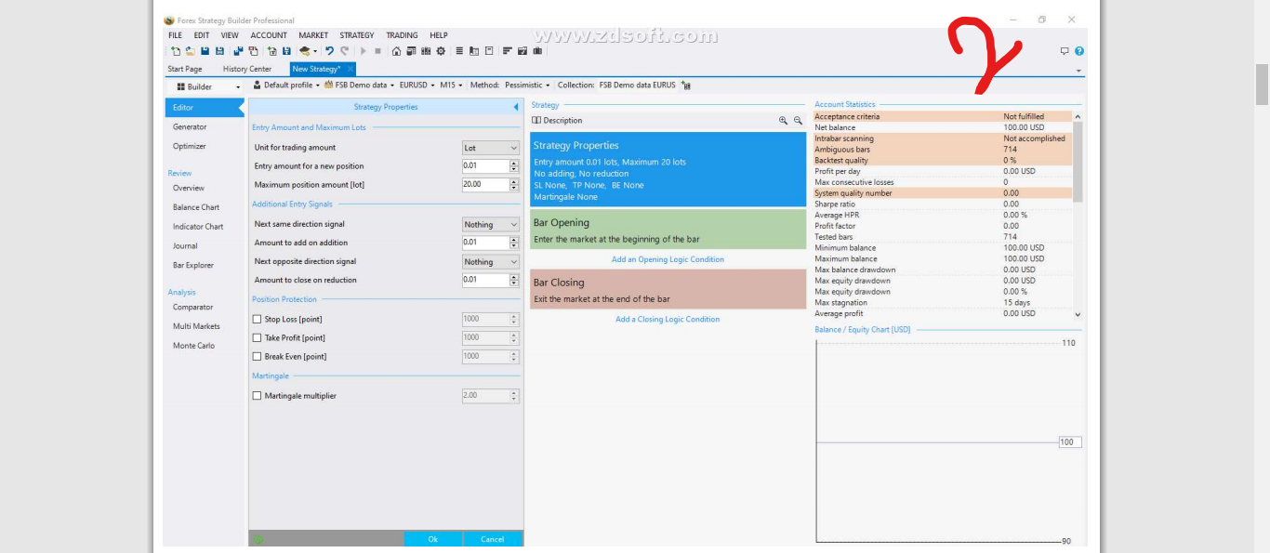This screenshot has height=553, width=1270.
Task: Increase the Maximum position amount stepper
Action: point(514,181)
